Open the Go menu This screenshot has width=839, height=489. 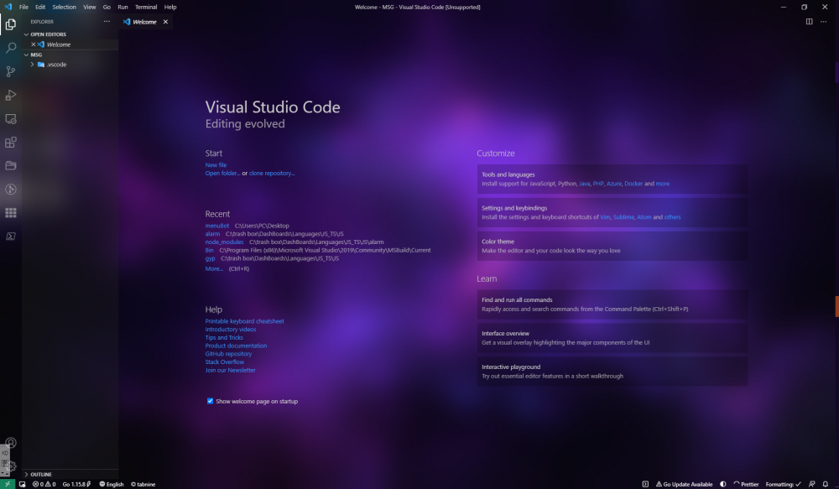click(107, 7)
